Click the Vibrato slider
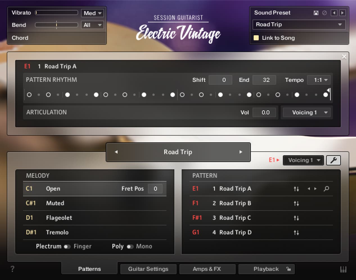The width and height of the screenshot is (356, 280). coord(56,13)
